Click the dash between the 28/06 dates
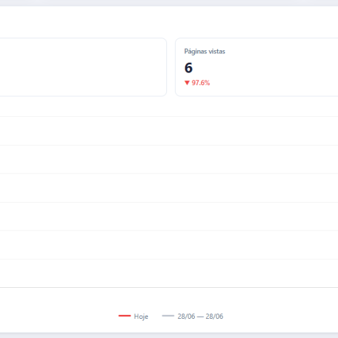338x338 pixels. click(x=200, y=317)
